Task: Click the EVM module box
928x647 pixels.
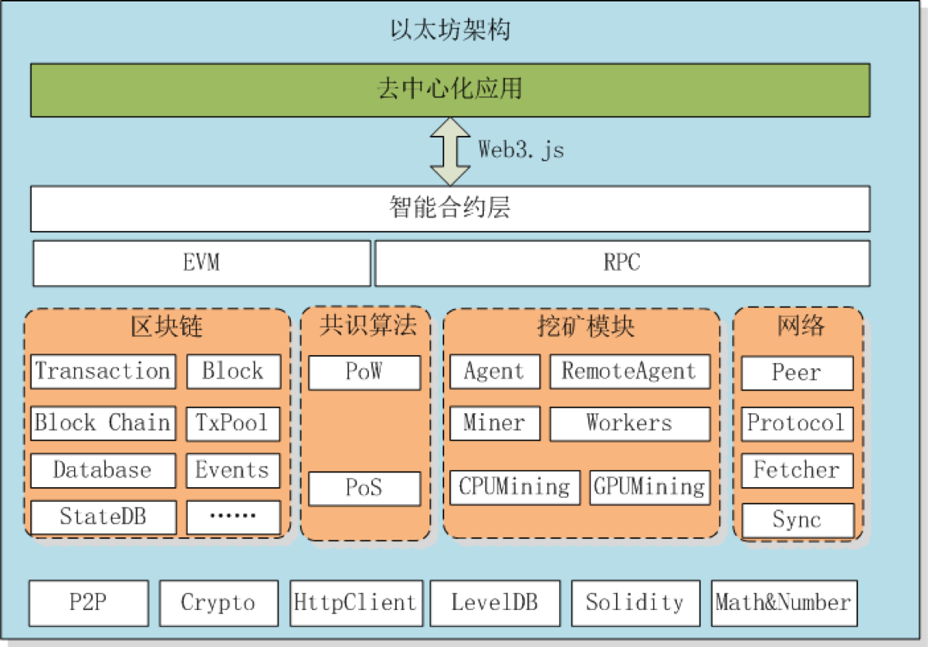Action: [x=201, y=263]
